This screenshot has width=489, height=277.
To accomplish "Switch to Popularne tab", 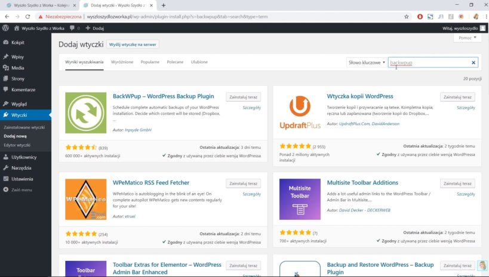I will [150, 62].
